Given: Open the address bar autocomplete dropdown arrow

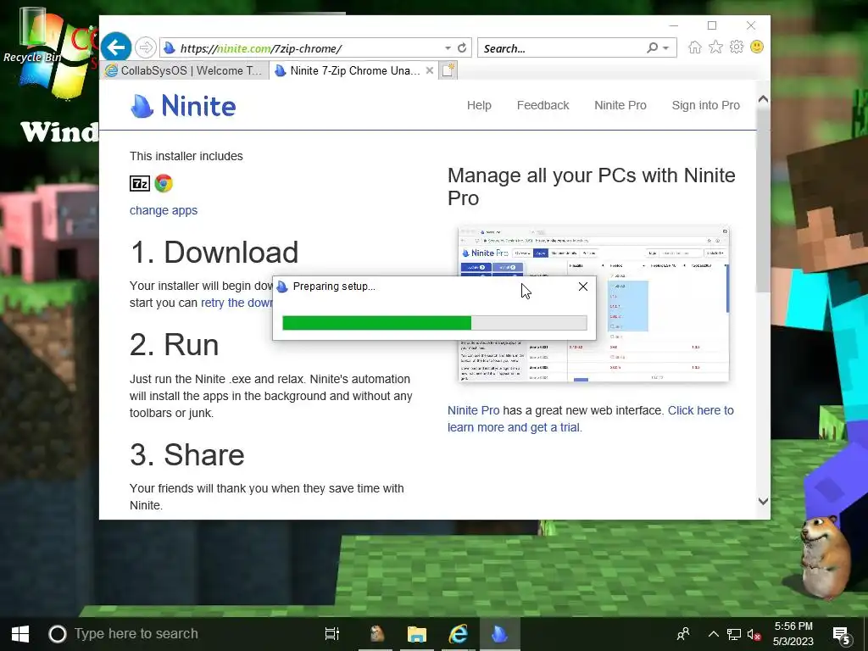Looking at the screenshot, I should click(x=448, y=48).
